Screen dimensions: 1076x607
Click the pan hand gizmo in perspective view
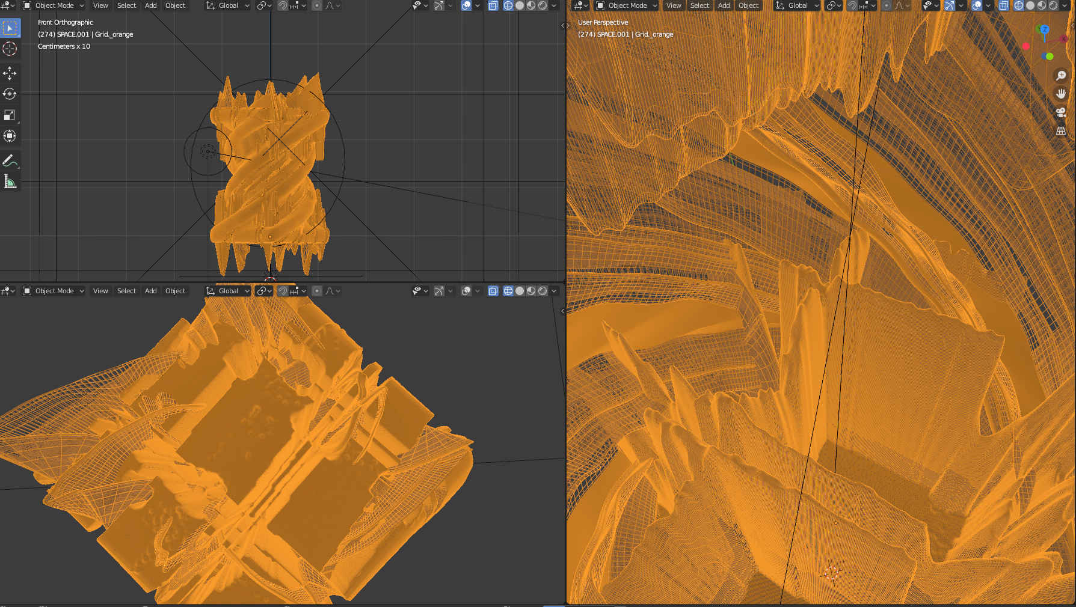(x=1061, y=94)
